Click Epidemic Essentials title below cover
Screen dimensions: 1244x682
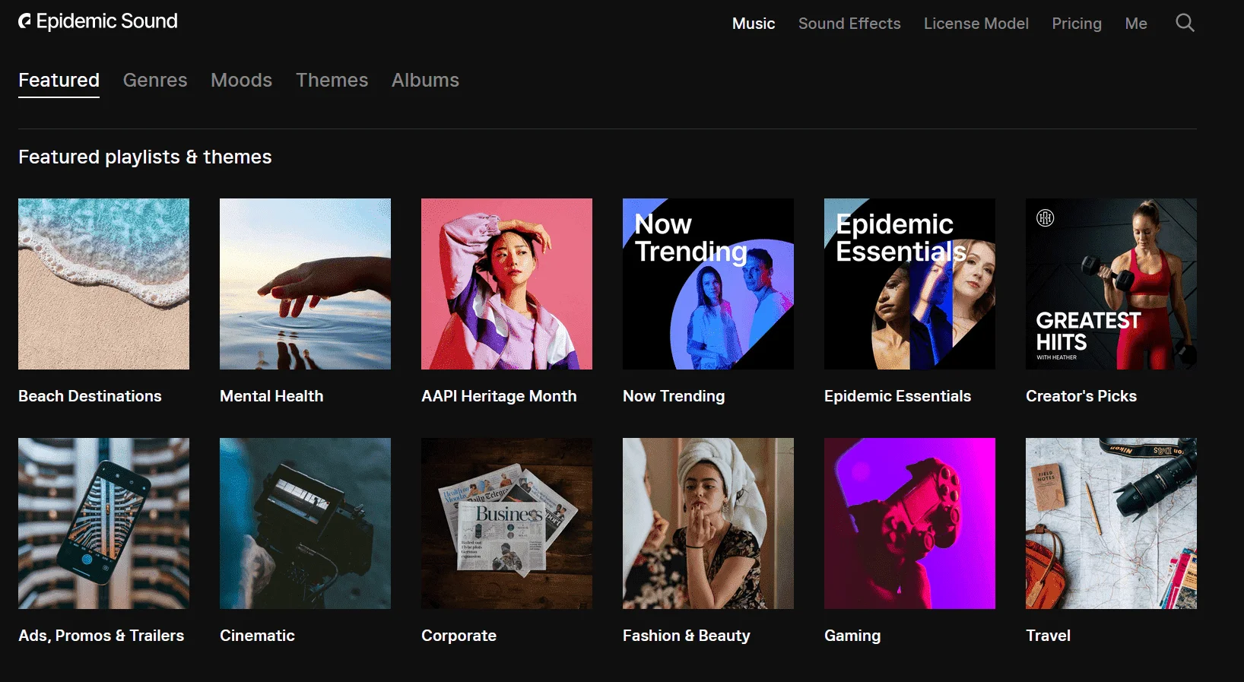coord(897,396)
